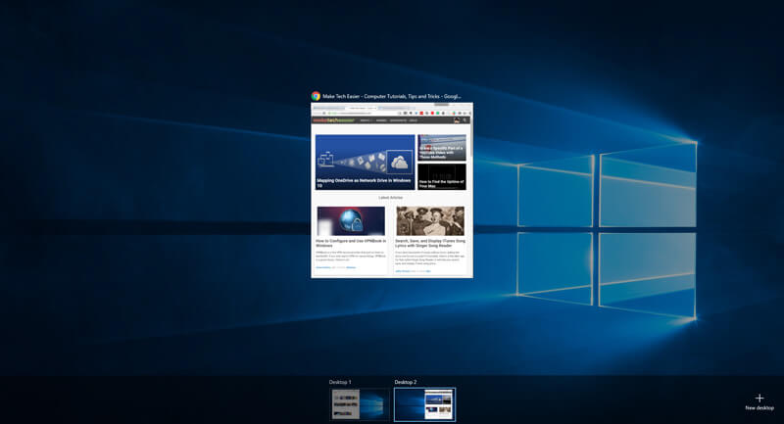The width and height of the screenshot is (784, 424).
Task: Open How to Configure and Use VPNBook title
Action: [351, 243]
